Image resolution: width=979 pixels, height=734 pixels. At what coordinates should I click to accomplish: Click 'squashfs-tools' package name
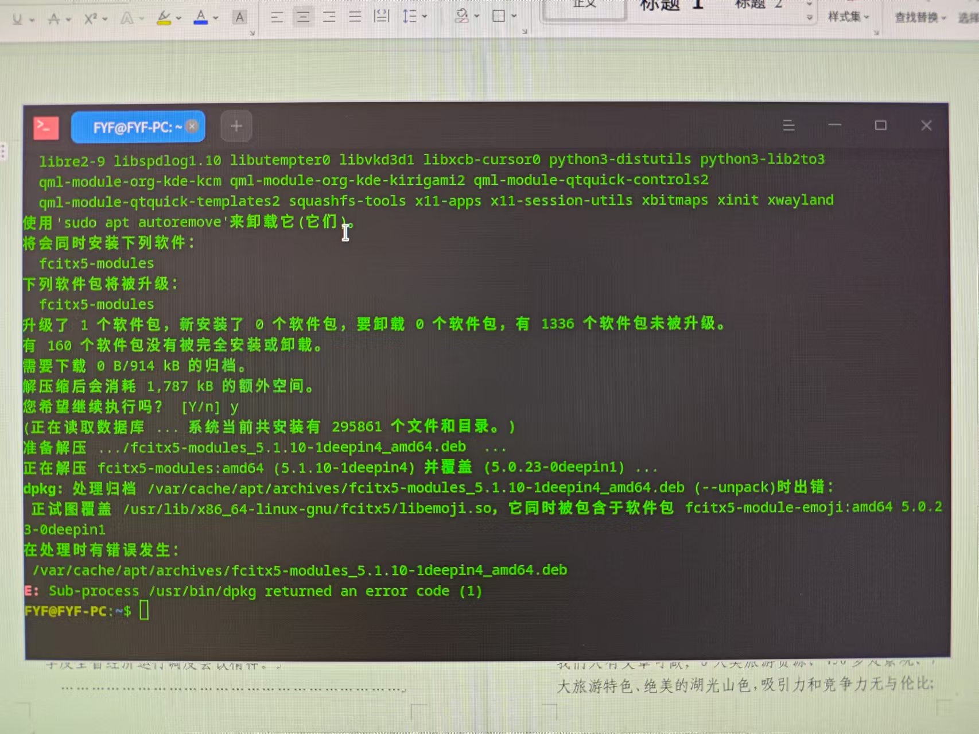(347, 201)
